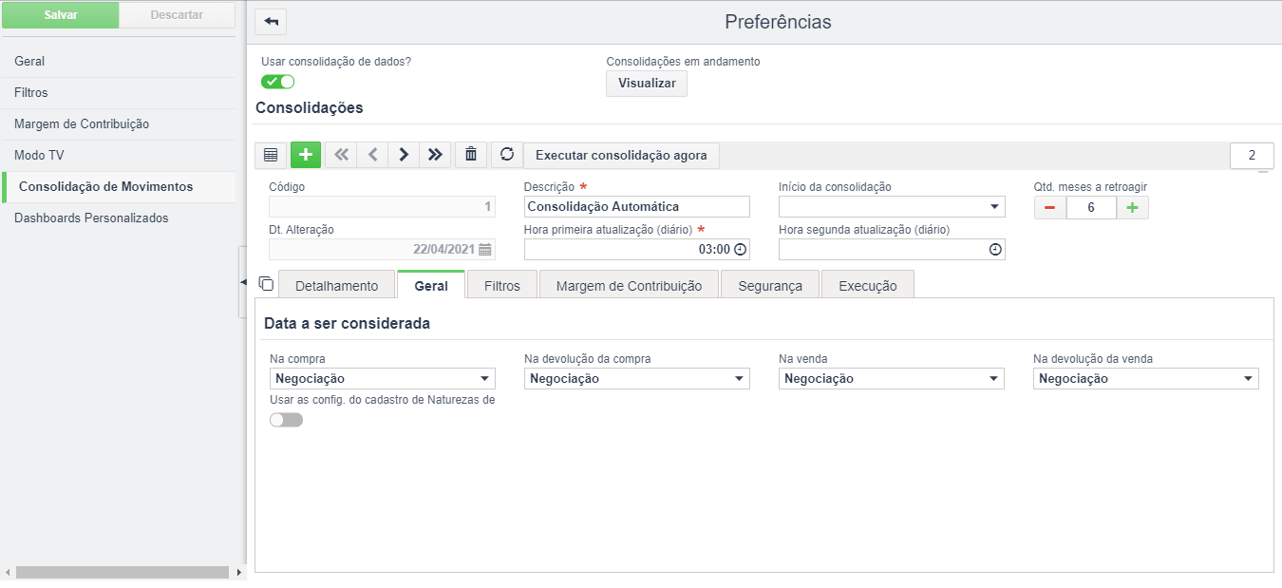Image resolution: width=1282 pixels, height=588 pixels.
Task: Go to first record double-left arrow
Action: [341, 155]
